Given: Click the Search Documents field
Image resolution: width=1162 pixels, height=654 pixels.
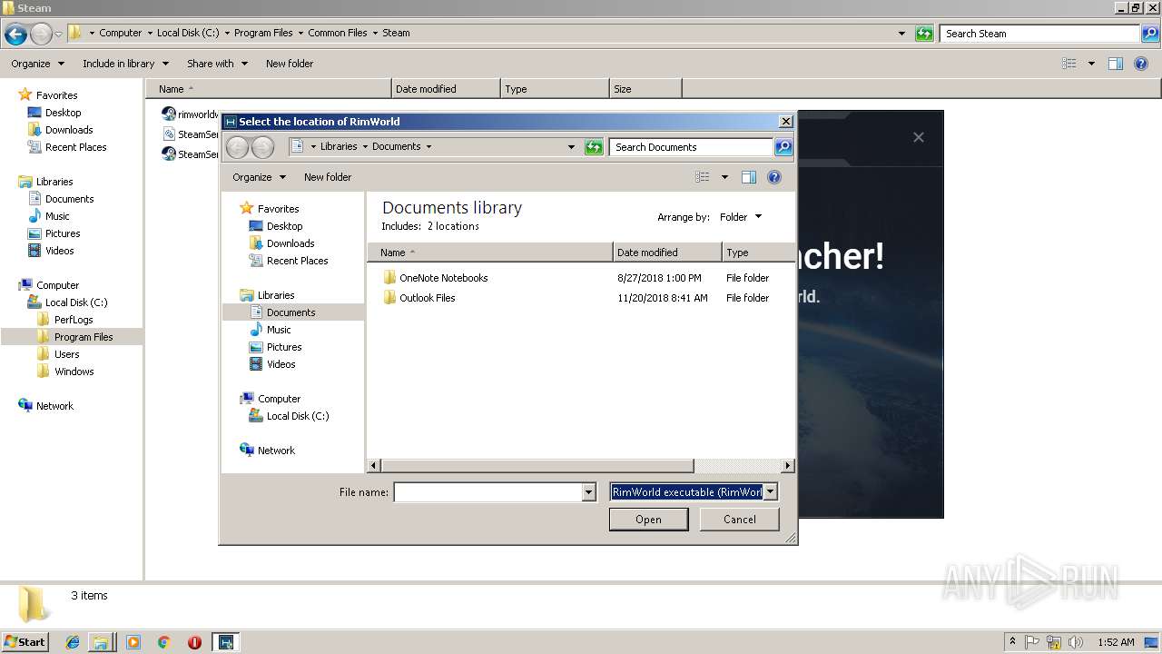Looking at the screenshot, I should [x=692, y=147].
